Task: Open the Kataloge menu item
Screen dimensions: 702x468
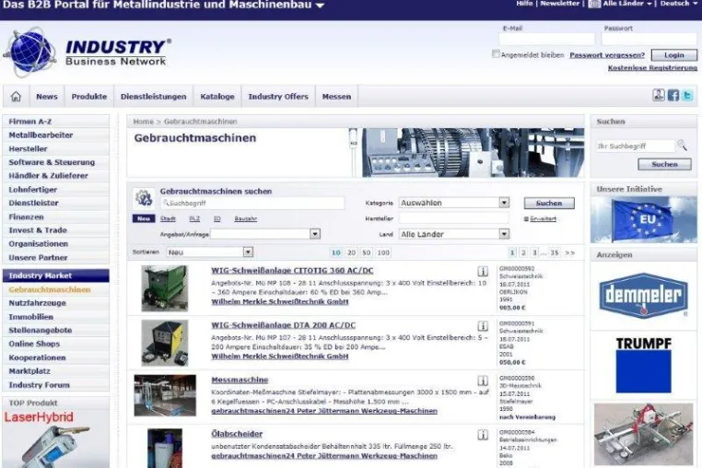Action: pyautogui.click(x=217, y=97)
